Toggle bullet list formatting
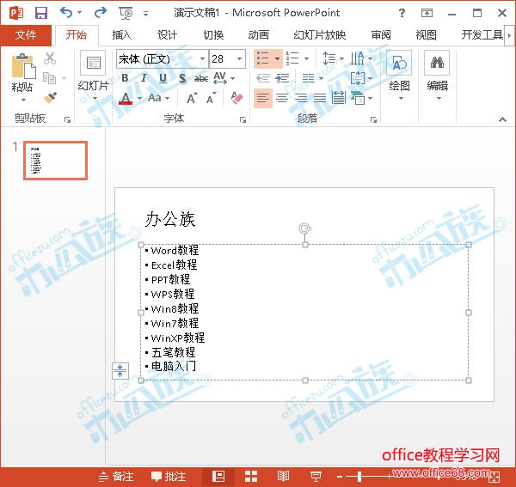The image size is (516, 487). tap(263, 58)
